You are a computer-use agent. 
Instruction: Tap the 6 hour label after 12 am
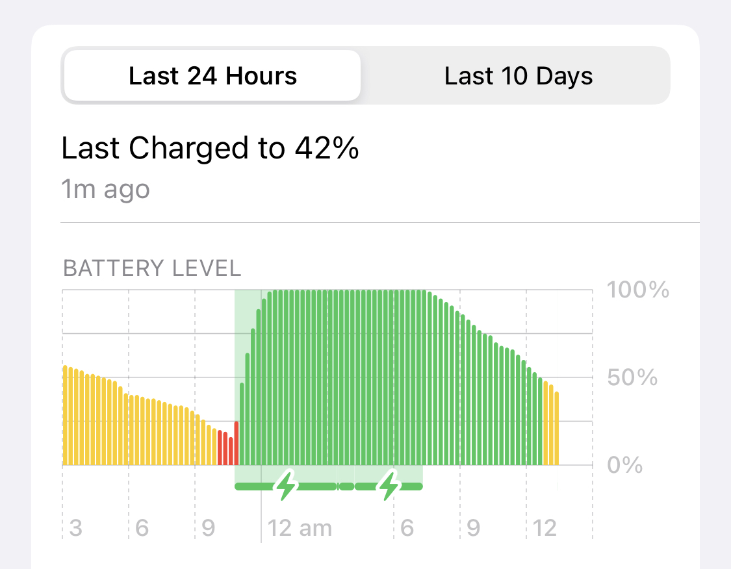(x=407, y=528)
